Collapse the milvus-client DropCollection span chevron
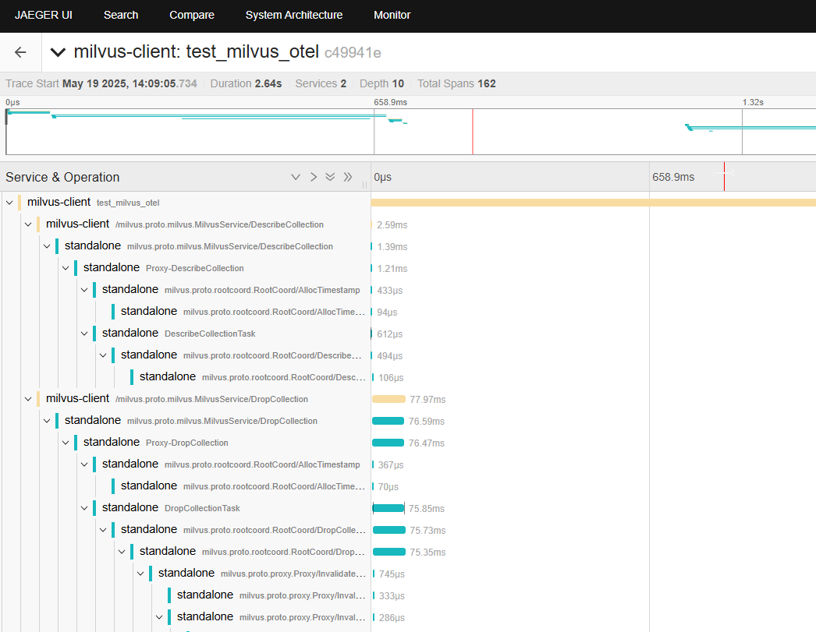Image resolution: width=816 pixels, height=632 pixels. (x=28, y=399)
